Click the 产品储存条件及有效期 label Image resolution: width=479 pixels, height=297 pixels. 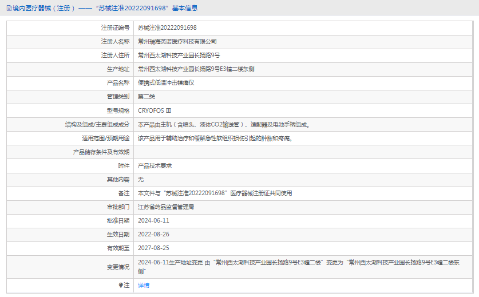click(x=101, y=152)
